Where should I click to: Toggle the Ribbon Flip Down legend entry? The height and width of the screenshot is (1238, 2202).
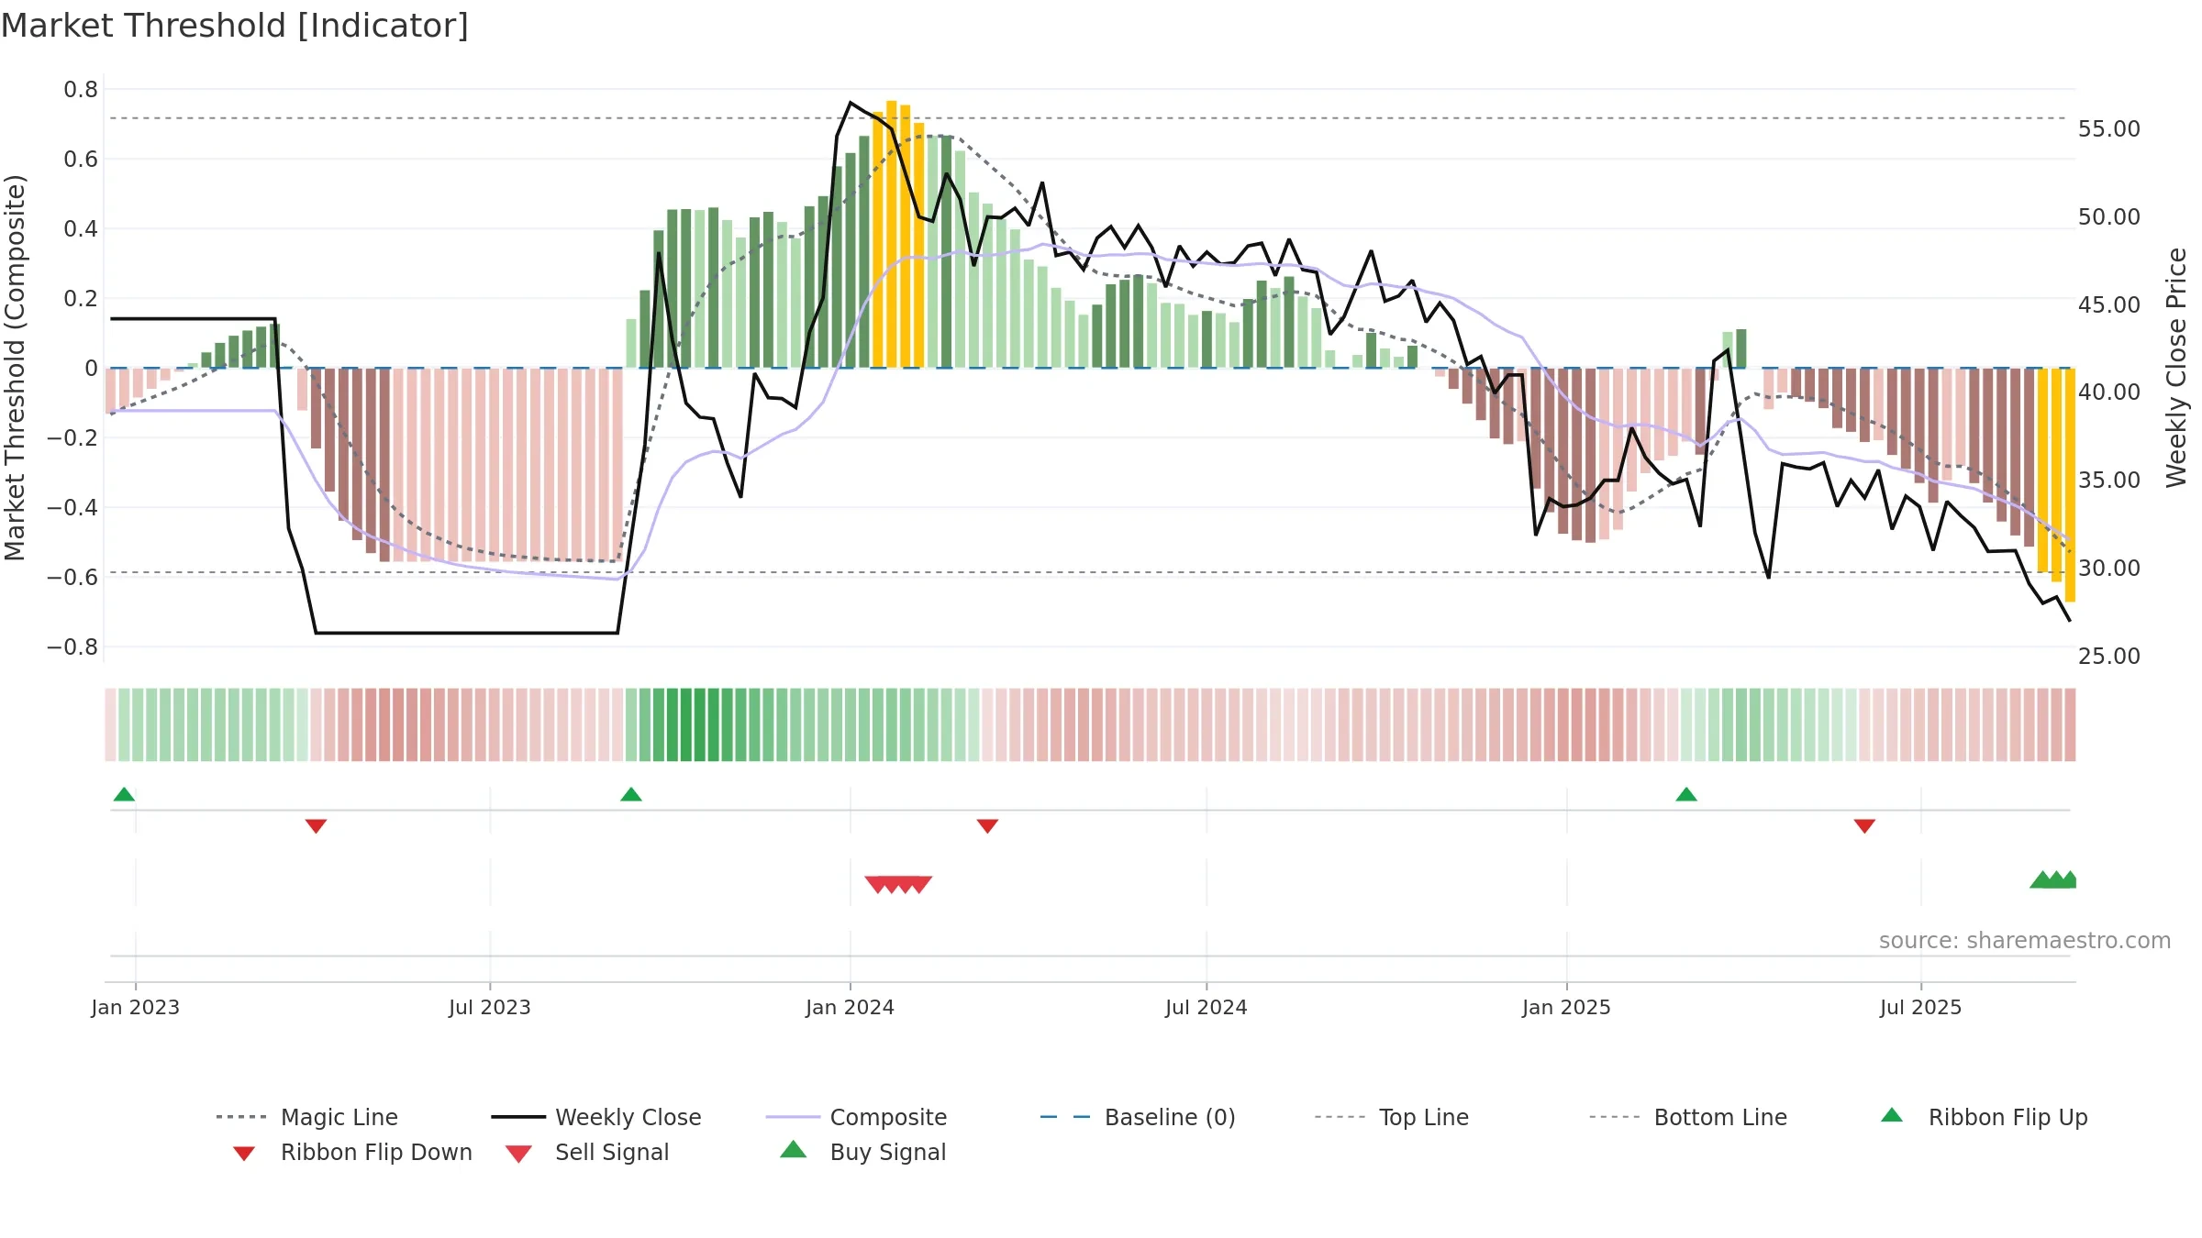pos(351,1152)
